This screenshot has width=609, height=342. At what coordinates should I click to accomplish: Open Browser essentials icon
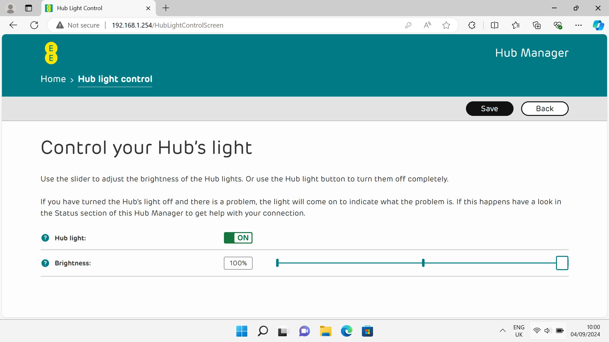tap(558, 25)
